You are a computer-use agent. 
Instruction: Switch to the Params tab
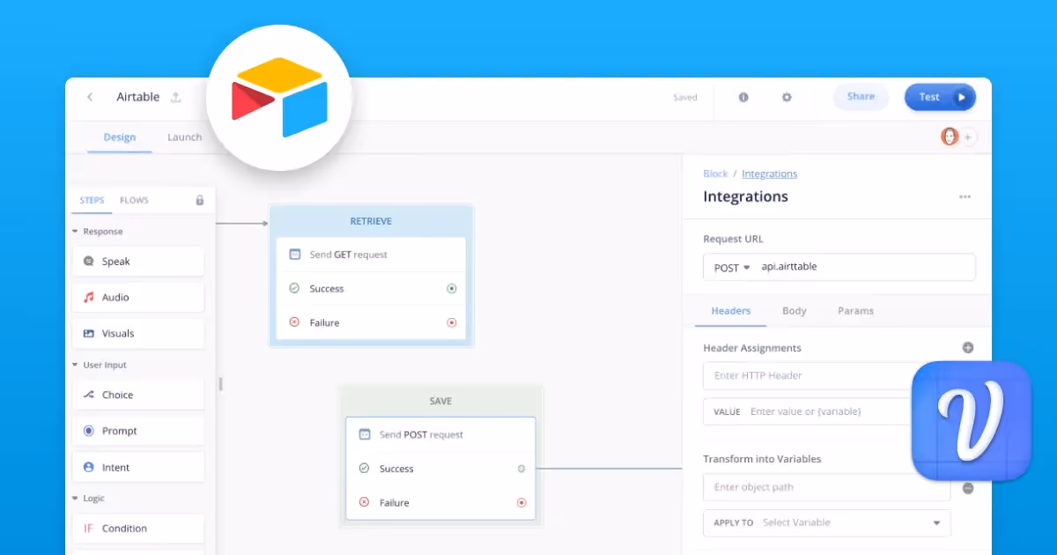pyautogui.click(x=856, y=311)
